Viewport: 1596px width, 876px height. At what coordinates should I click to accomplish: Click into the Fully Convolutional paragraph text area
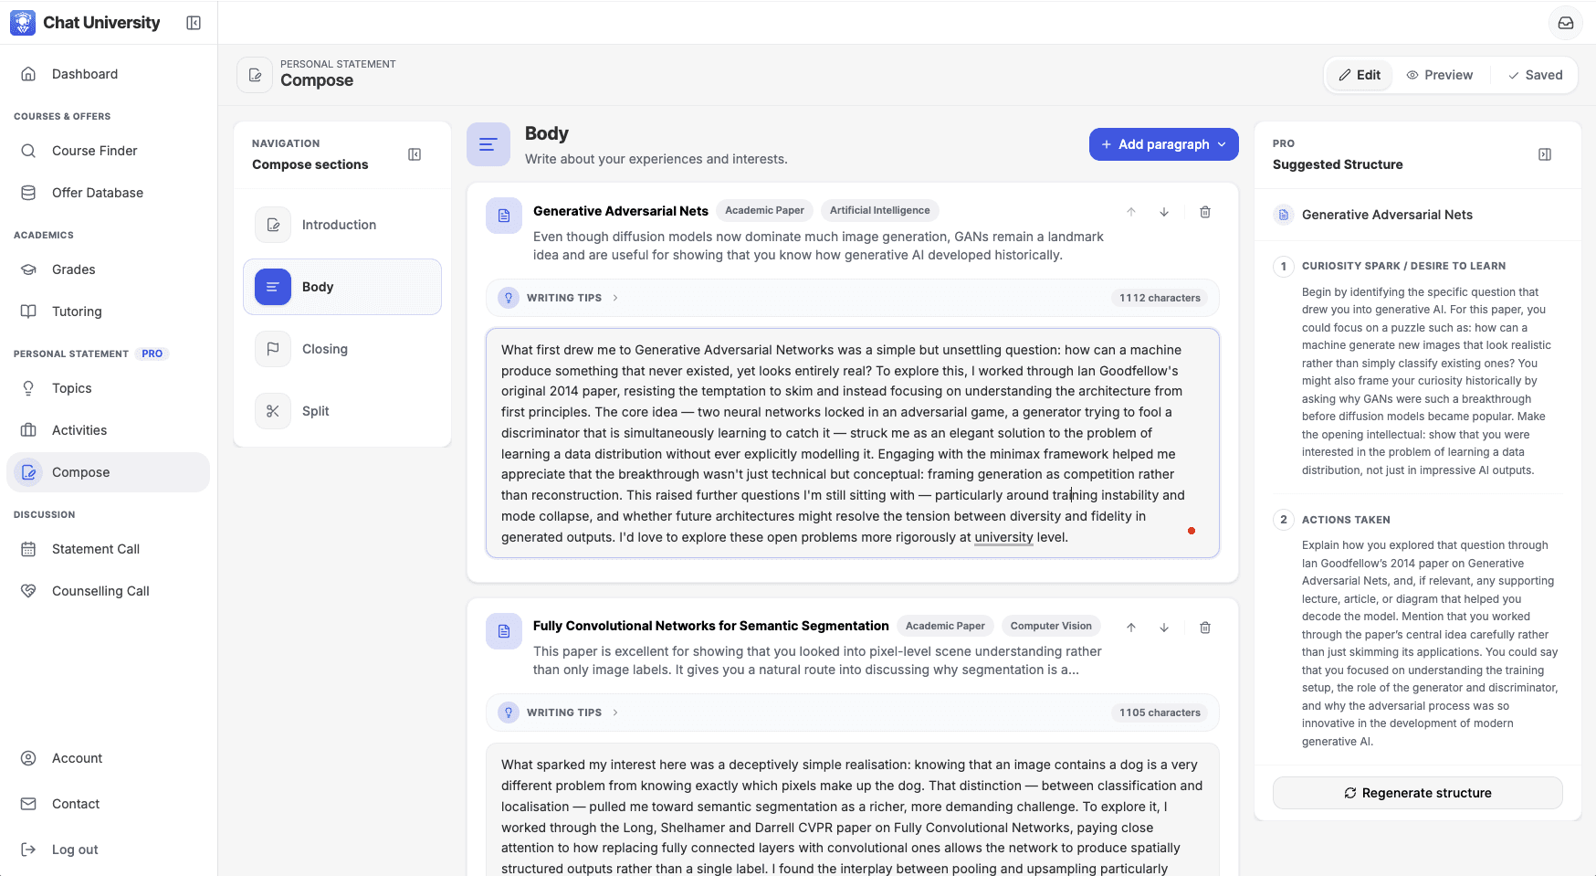tap(853, 810)
